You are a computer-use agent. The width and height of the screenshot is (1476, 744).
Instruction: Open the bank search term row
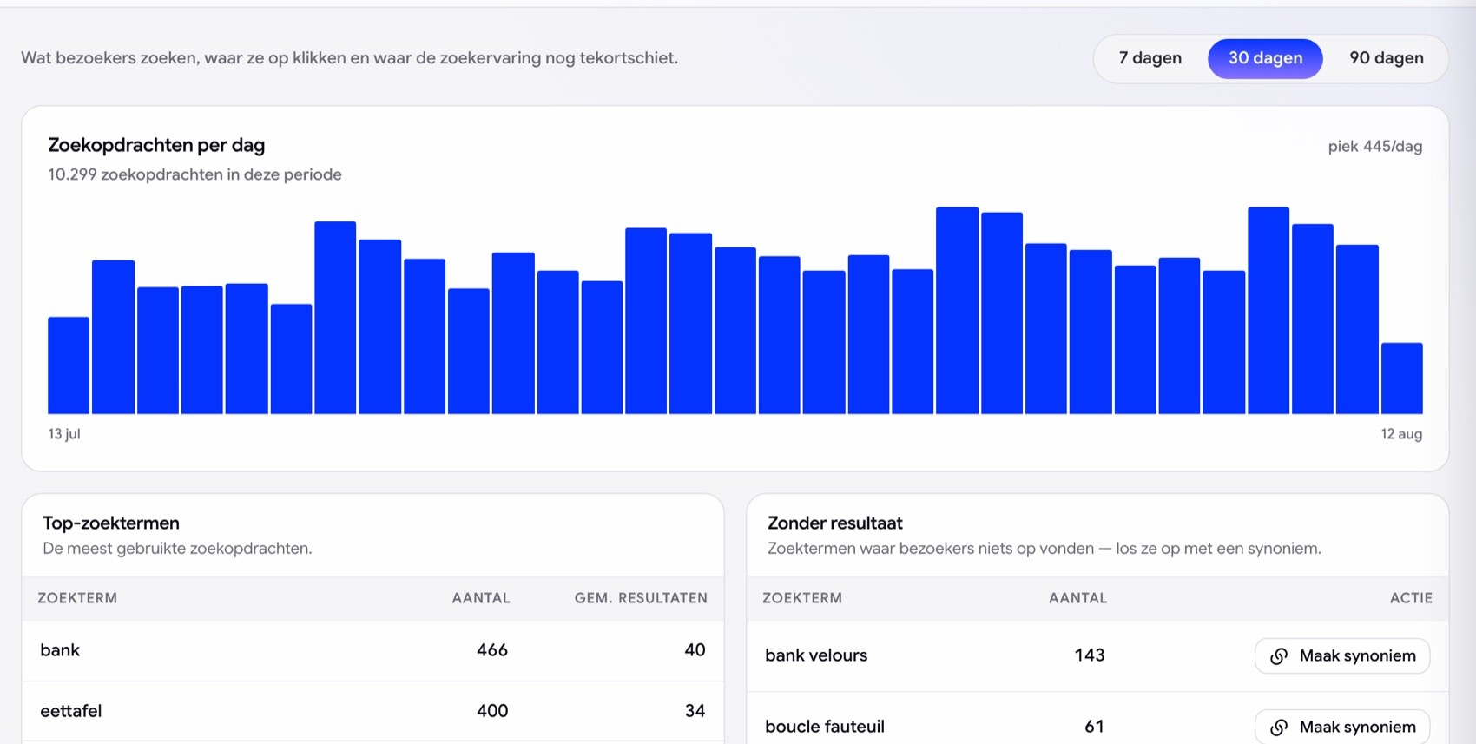[x=372, y=650]
